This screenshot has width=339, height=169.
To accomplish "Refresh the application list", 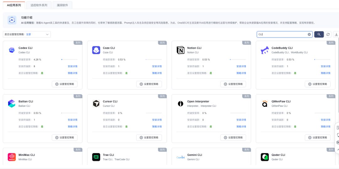I will point(328,34).
